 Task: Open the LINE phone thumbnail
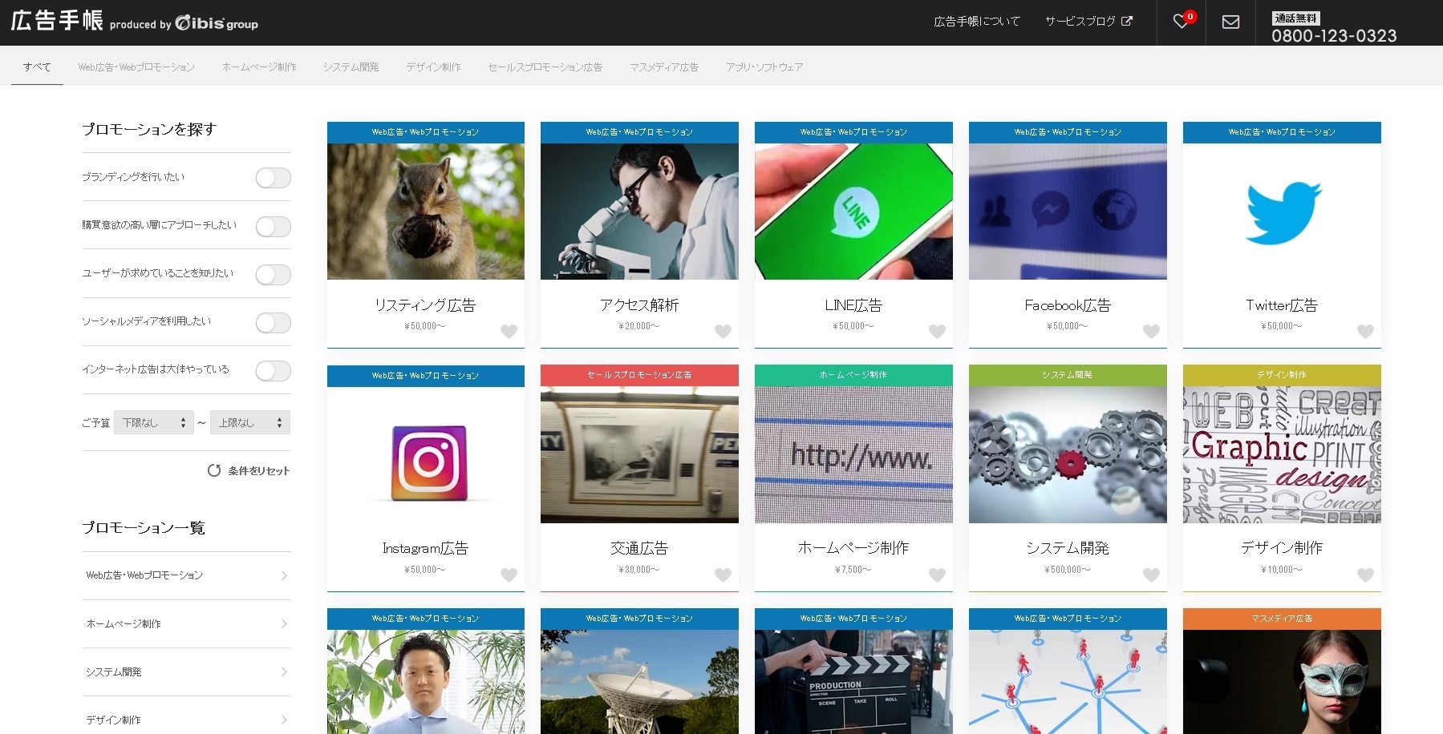pyautogui.click(x=853, y=212)
